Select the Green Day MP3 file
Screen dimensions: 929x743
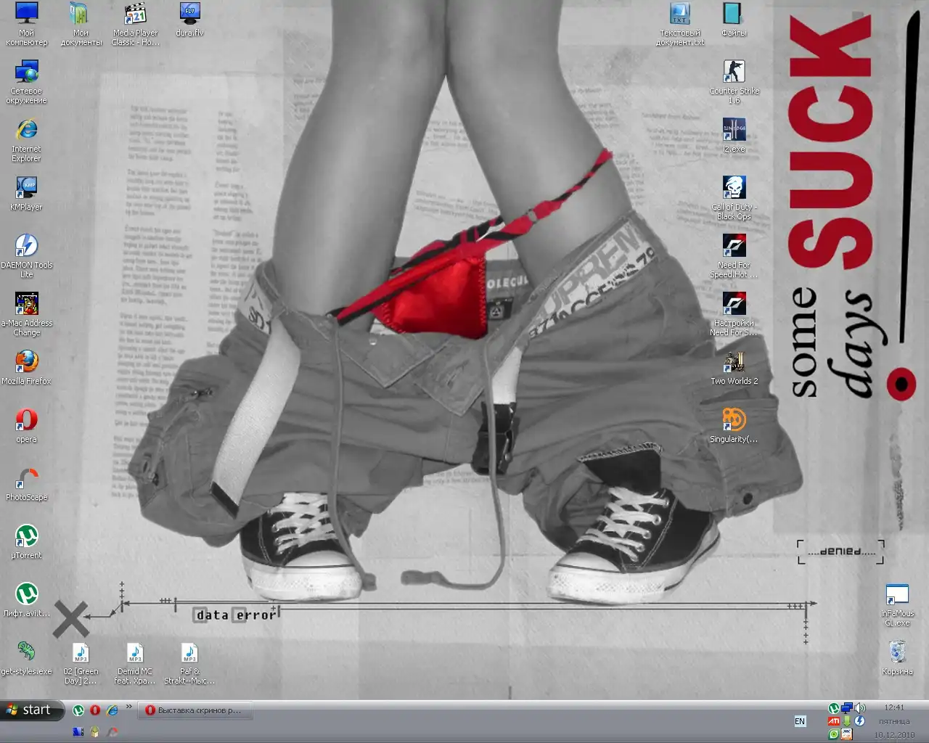point(81,653)
